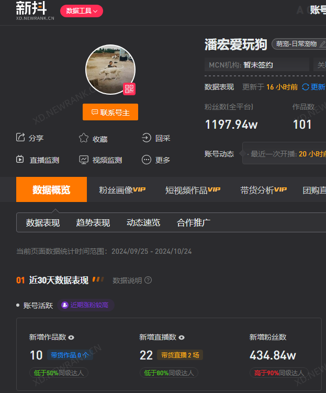Image resolution: width=326 pixels, height=393 pixels.
Task: Click the share icon
Action: (20, 137)
